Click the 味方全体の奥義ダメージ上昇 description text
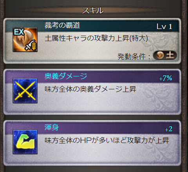Image resolution: width=188 pixels, height=172 pixels. point(90,89)
